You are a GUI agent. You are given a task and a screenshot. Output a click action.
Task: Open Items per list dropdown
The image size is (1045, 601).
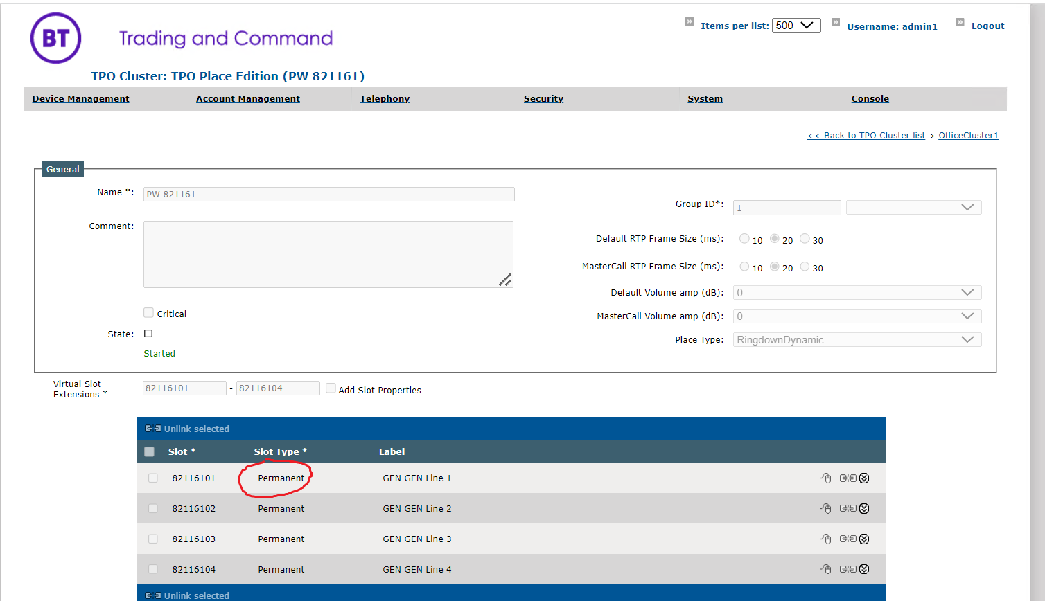coord(796,26)
